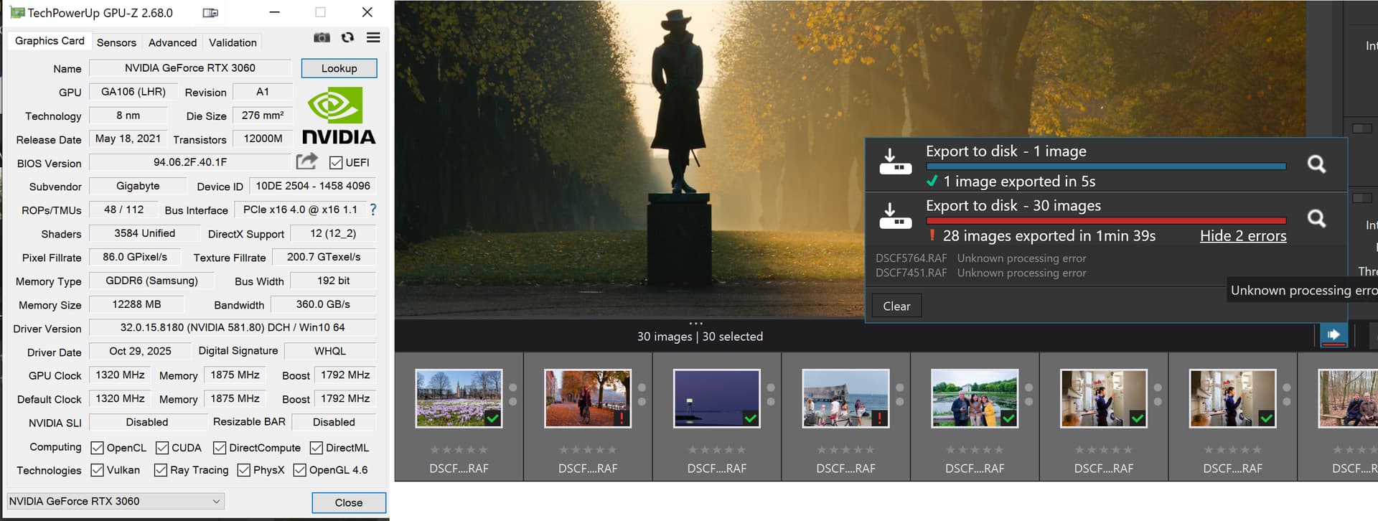Click the GPU-Z refresh icon

(x=348, y=38)
